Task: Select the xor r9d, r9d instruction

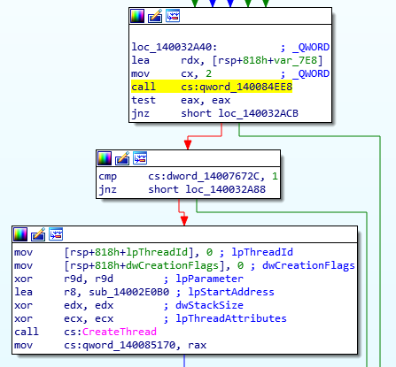Action: click(x=64, y=279)
